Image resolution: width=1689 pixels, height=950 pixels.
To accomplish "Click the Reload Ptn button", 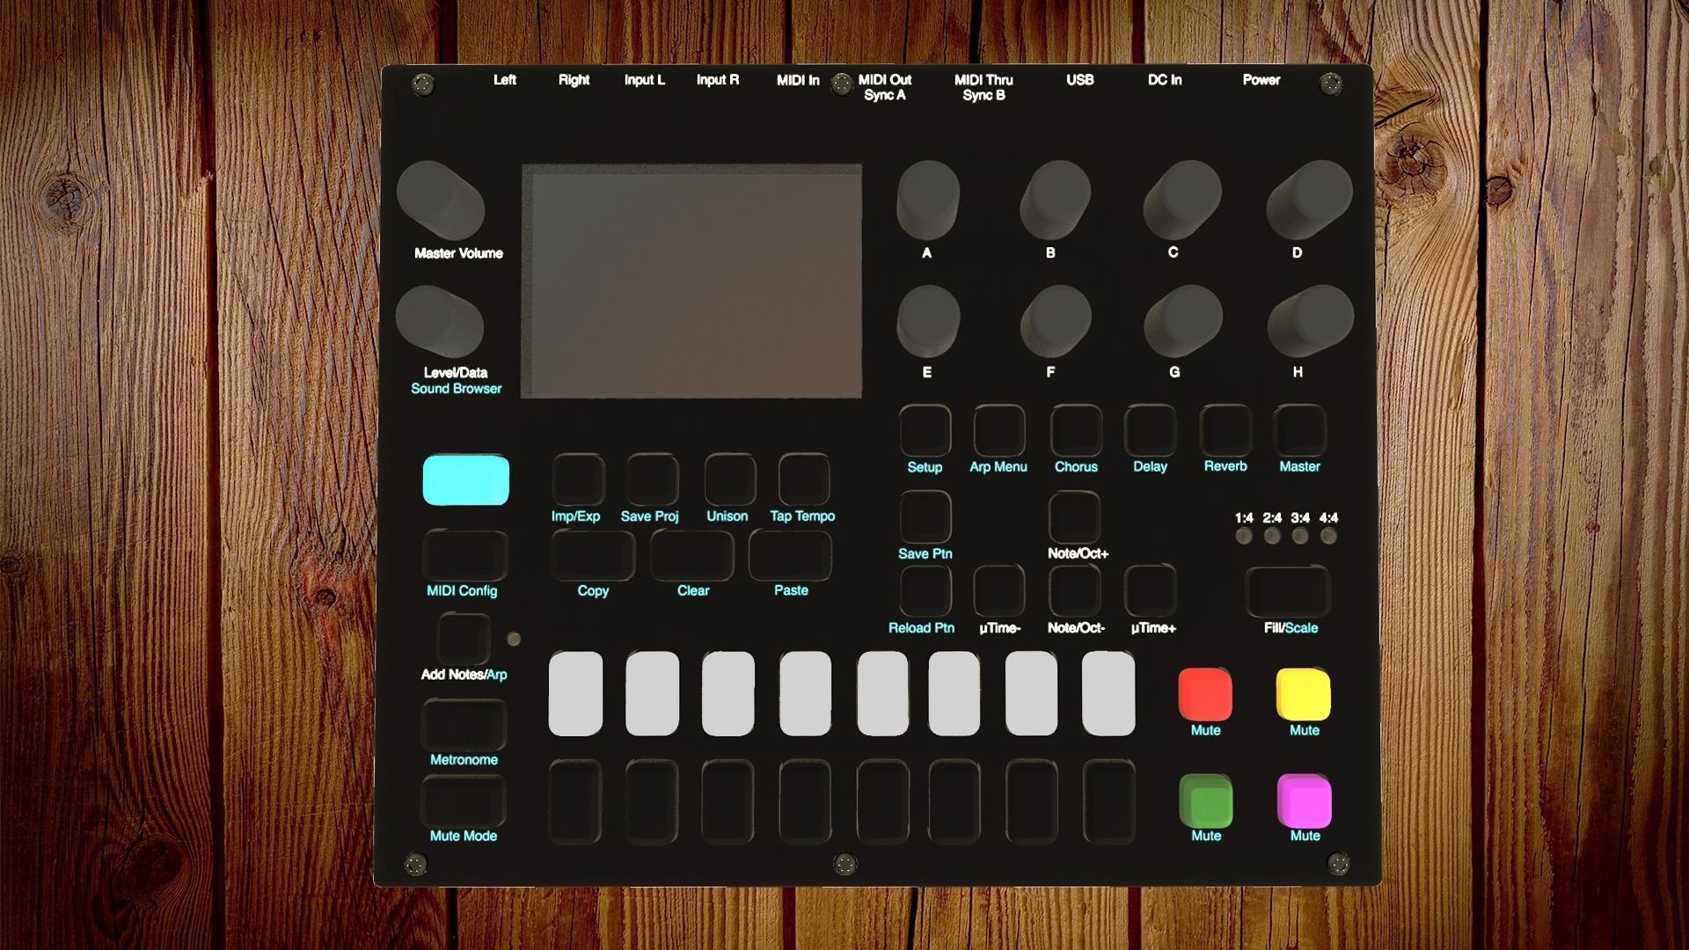I will tap(925, 590).
